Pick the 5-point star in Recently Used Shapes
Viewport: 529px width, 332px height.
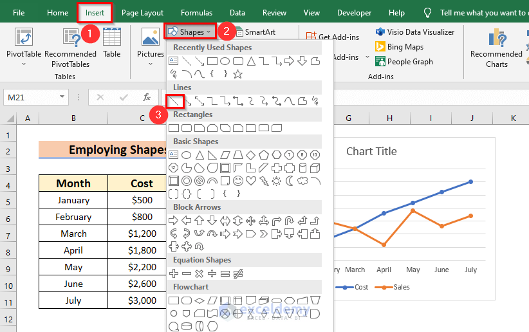click(238, 74)
